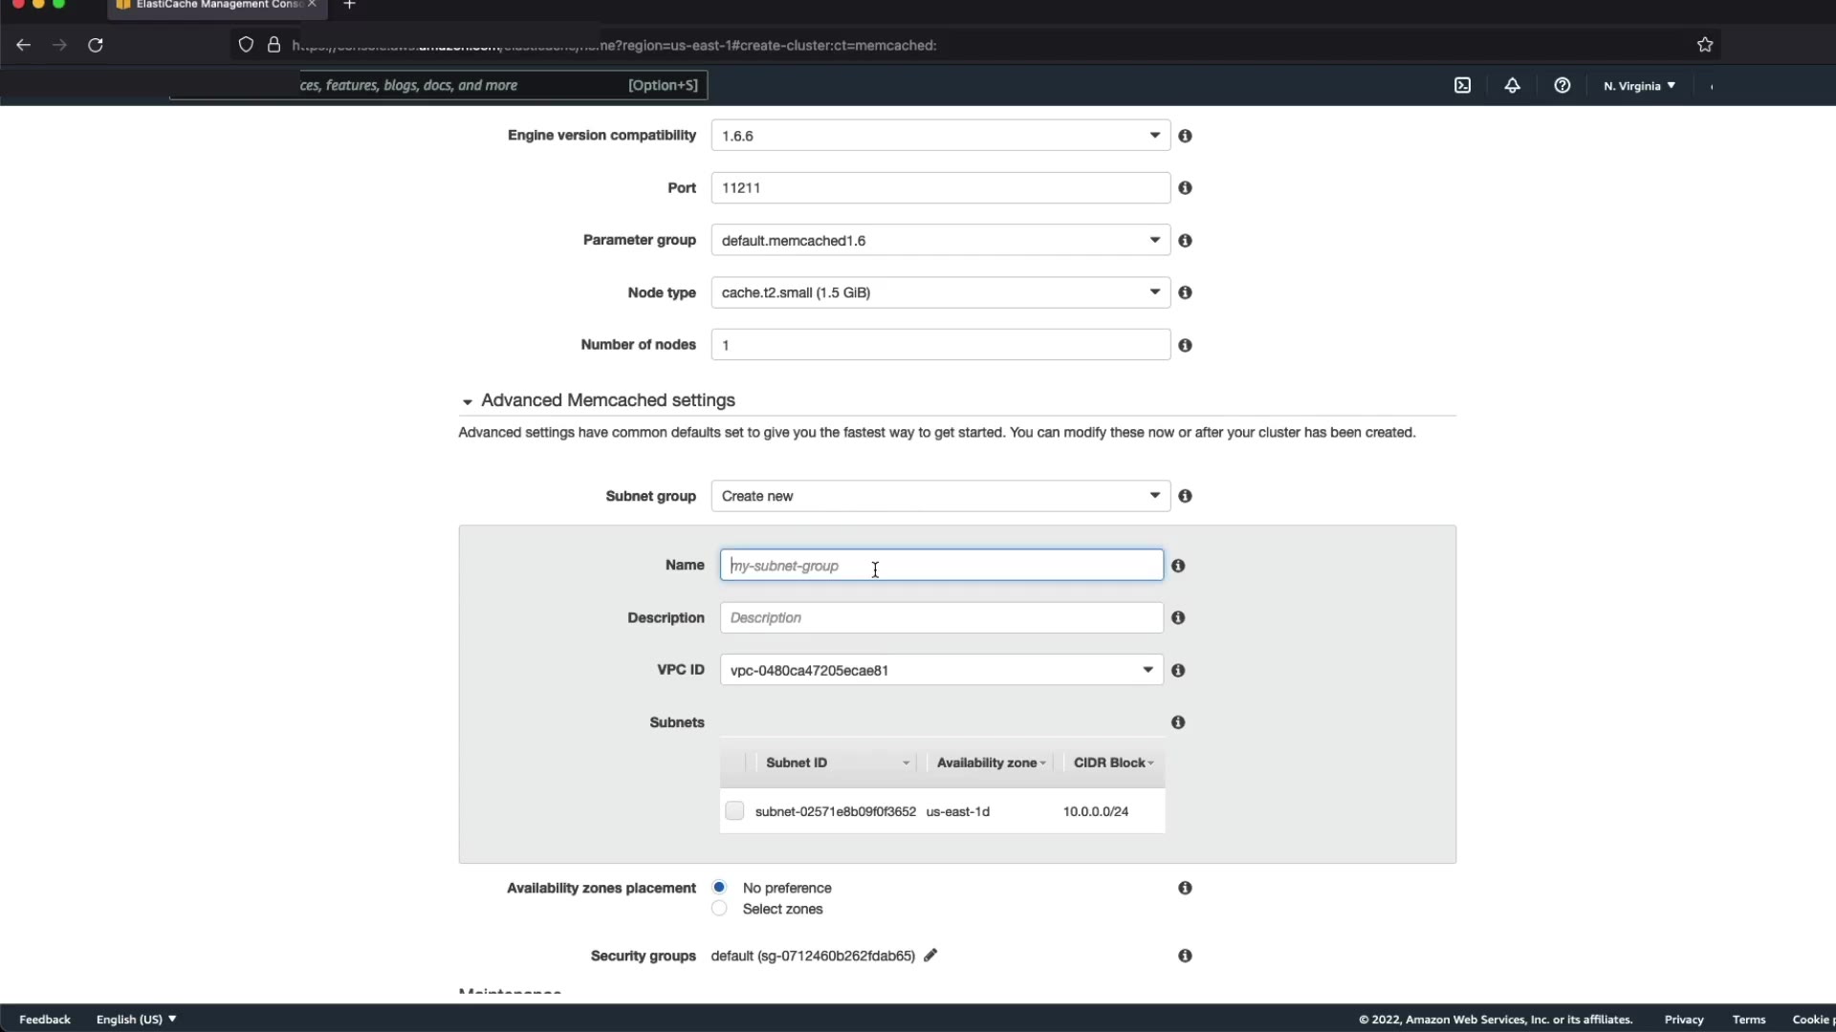Edit security groups using the pencil icon
Image resolution: width=1836 pixels, height=1032 pixels.
tap(930, 956)
